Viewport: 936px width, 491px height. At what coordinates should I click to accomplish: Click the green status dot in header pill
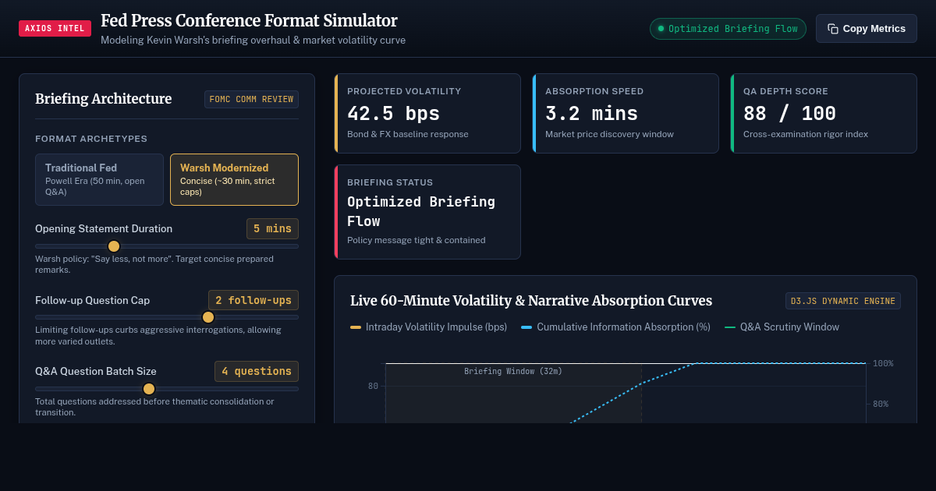(661, 29)
